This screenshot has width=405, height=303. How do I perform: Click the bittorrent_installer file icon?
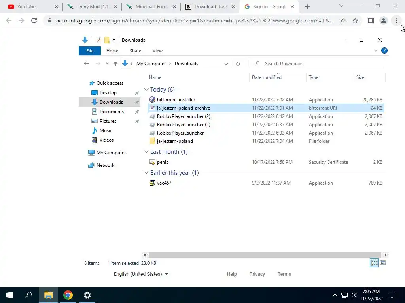point(152,99)
